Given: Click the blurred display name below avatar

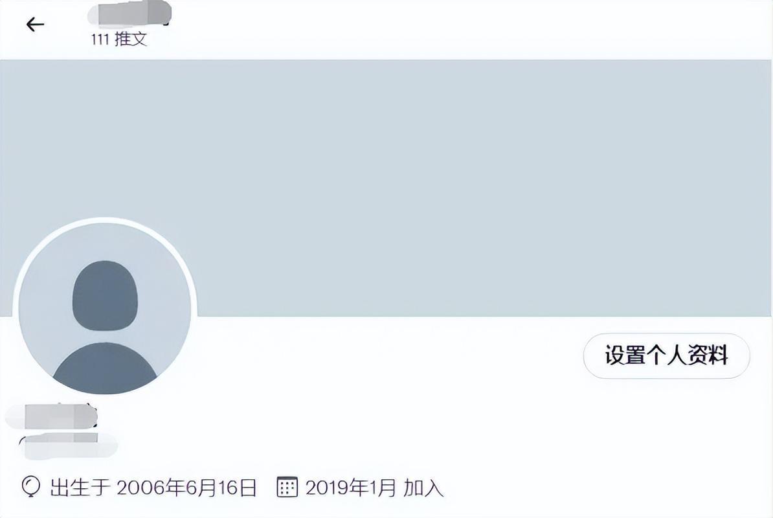Looking at the screenshot, I should [52, 417].
